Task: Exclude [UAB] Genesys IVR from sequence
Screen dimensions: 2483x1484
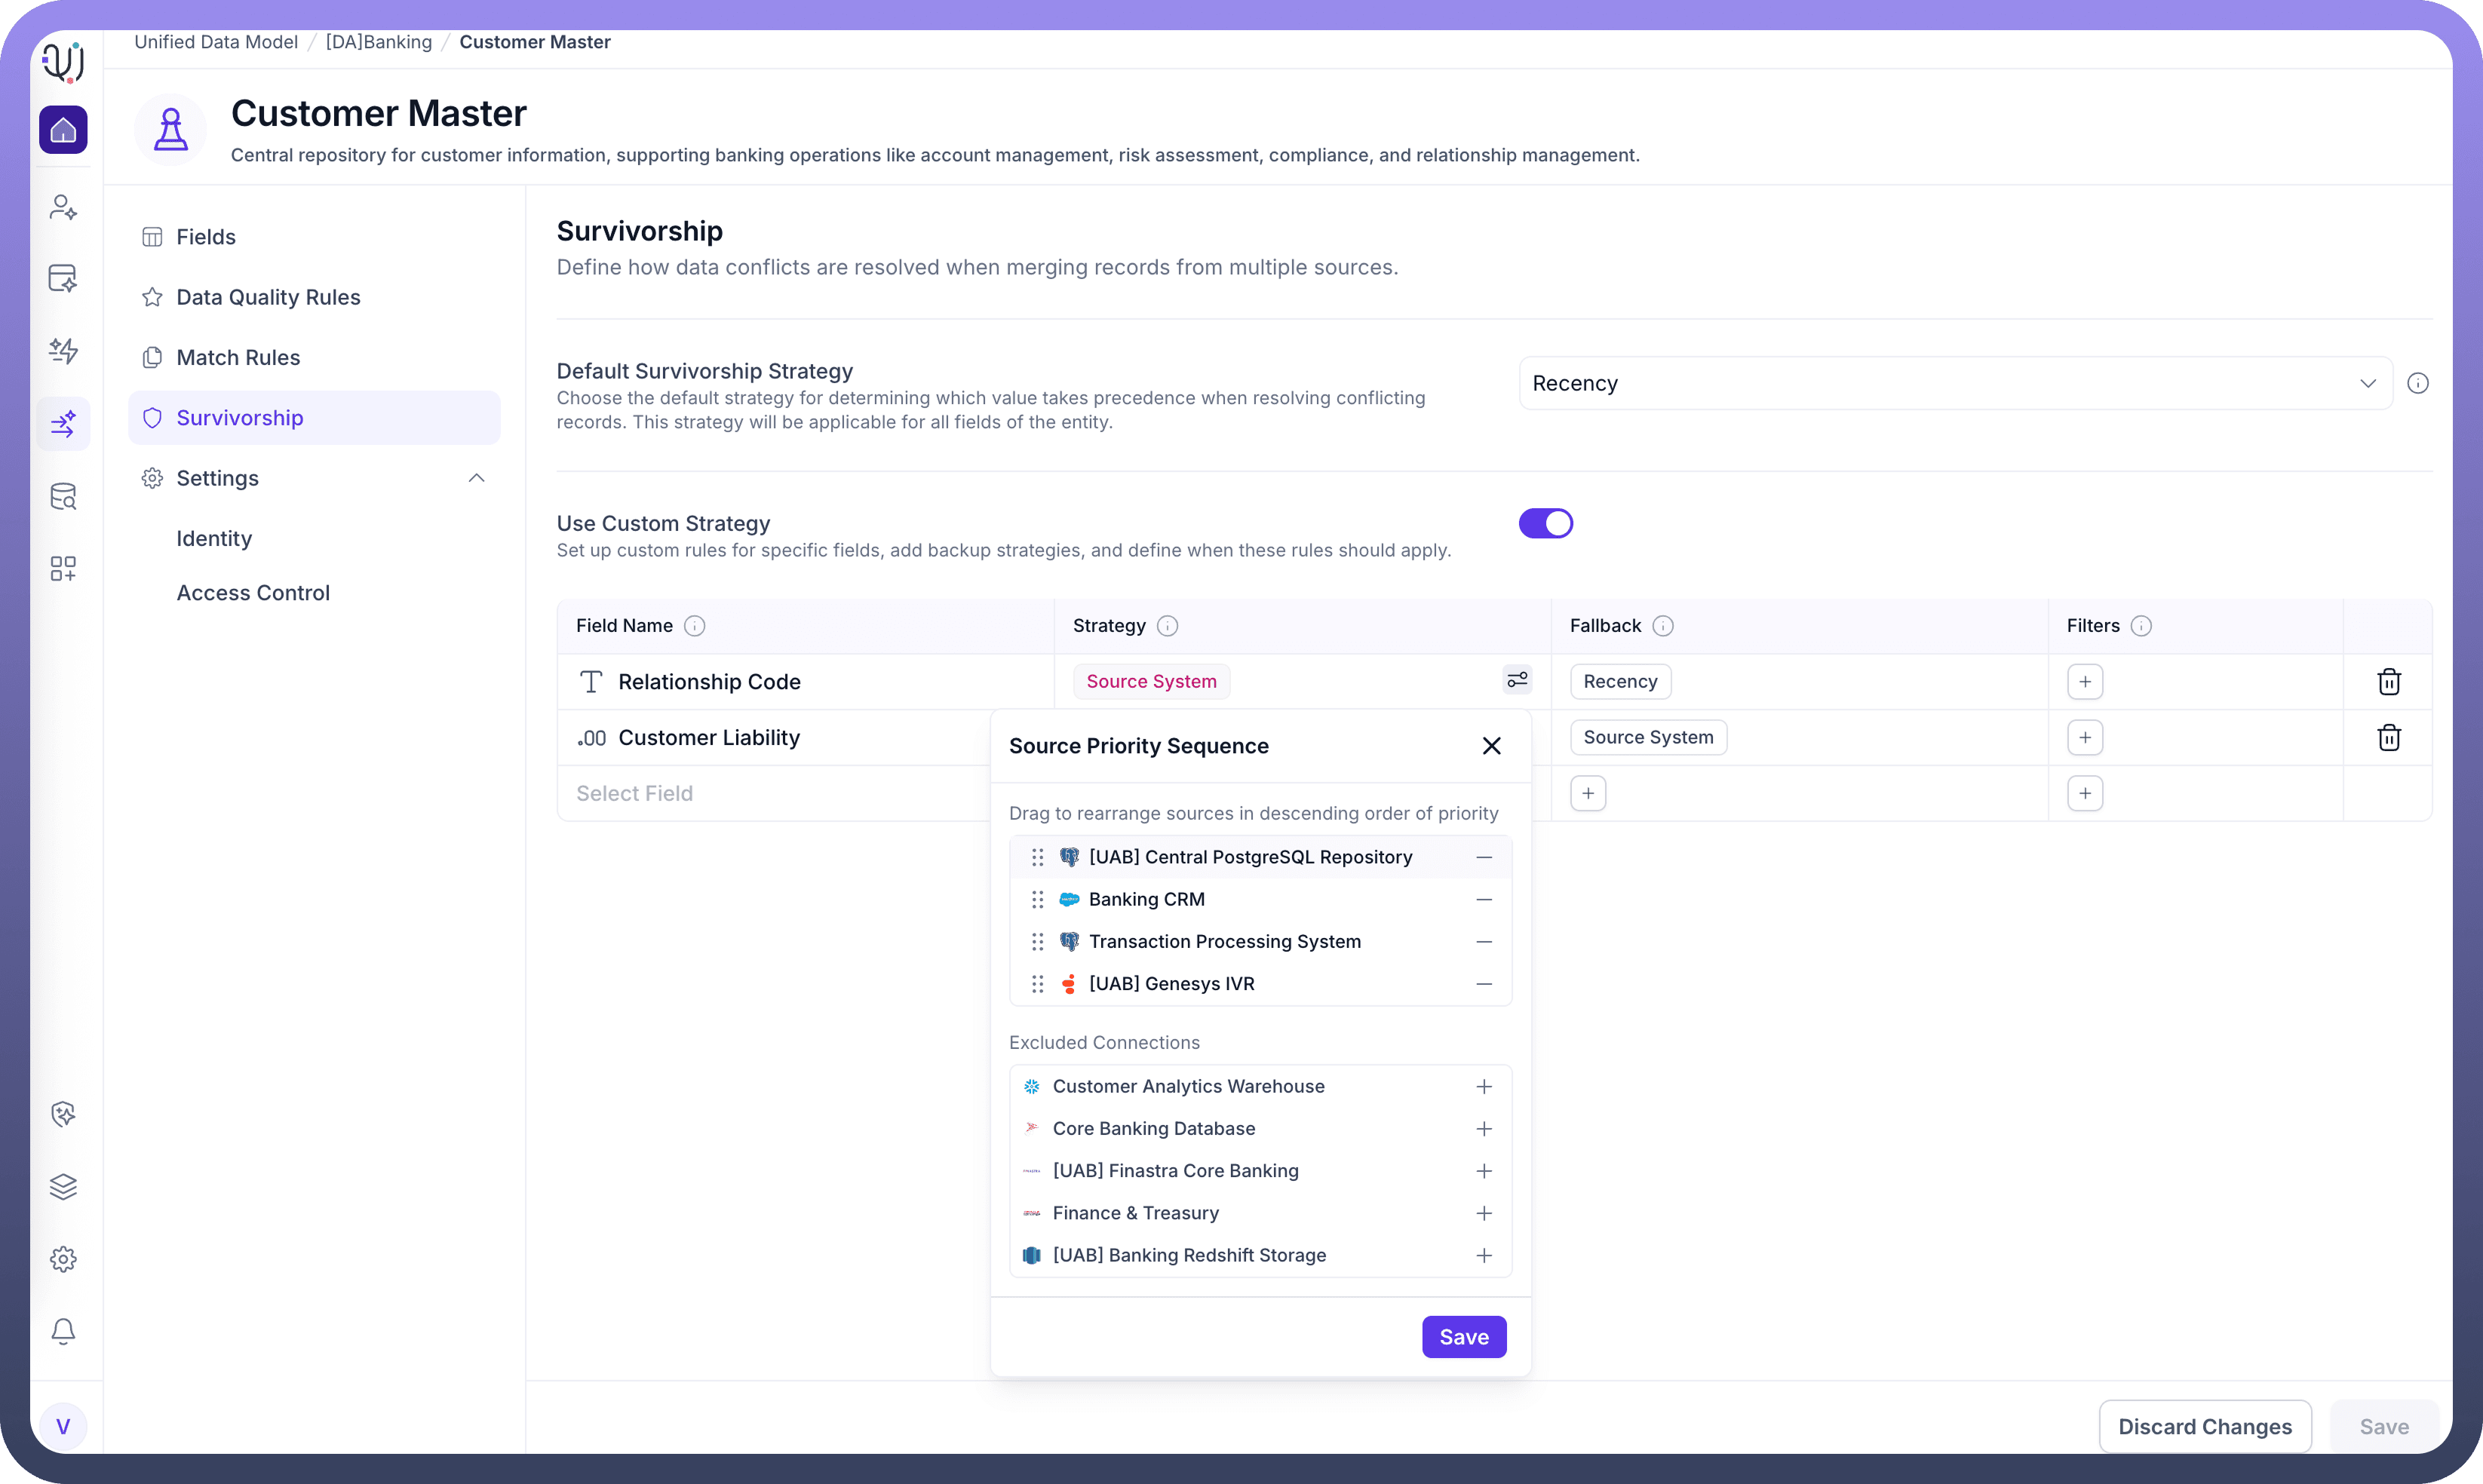Action: point(1484,984)
